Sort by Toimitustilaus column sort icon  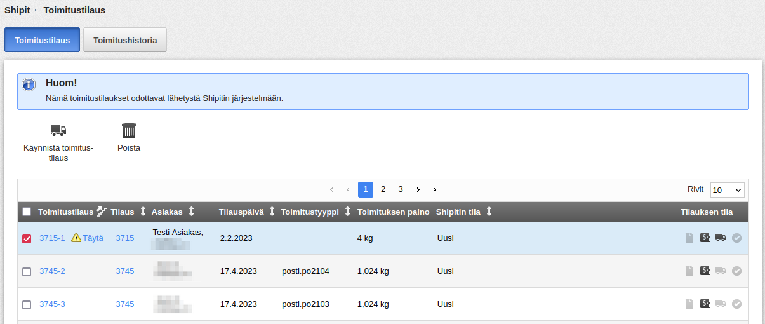101,212
